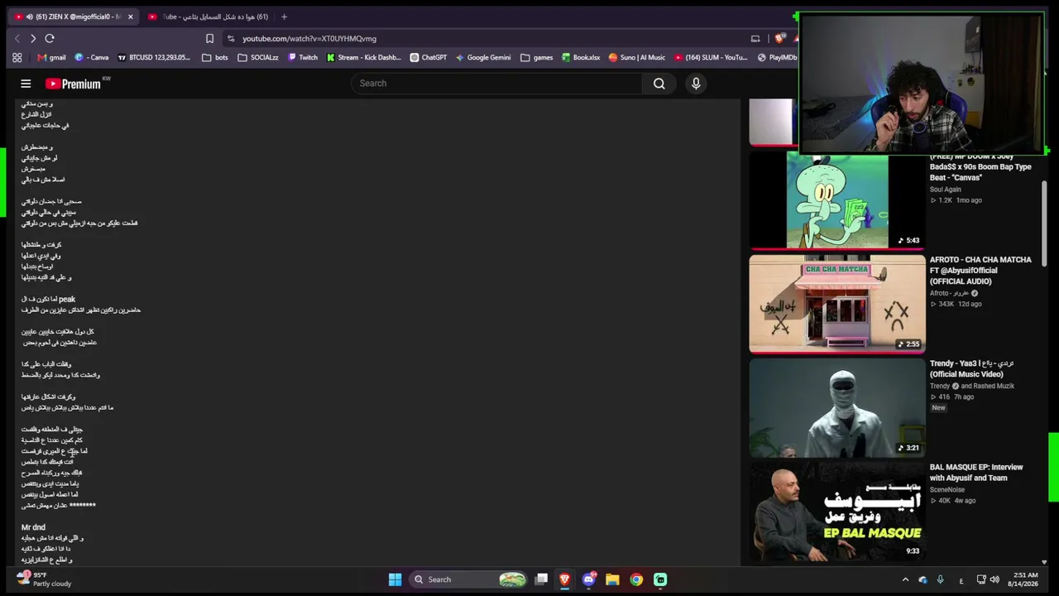Open AFROTO - CHA CHA MATCHA video title
1059x596 pixels.
pyautogui.click(x=980, y=271)
